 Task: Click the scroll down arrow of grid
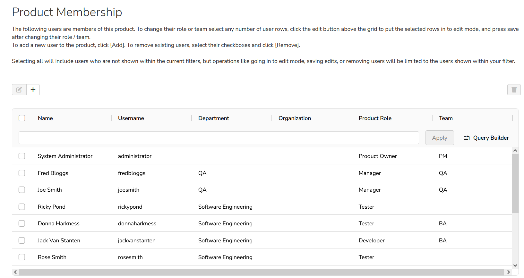click(x=515, y=265)
